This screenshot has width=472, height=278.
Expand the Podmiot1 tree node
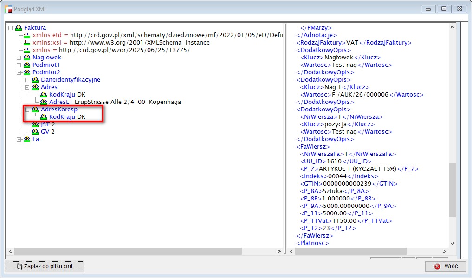19,65
